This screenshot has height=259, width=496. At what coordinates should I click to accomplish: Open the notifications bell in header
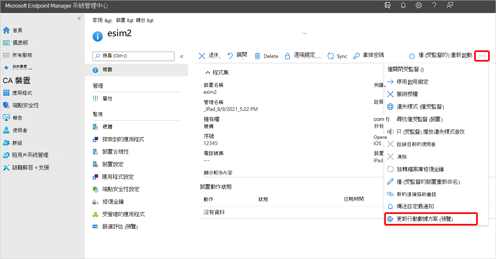point(403,6)
